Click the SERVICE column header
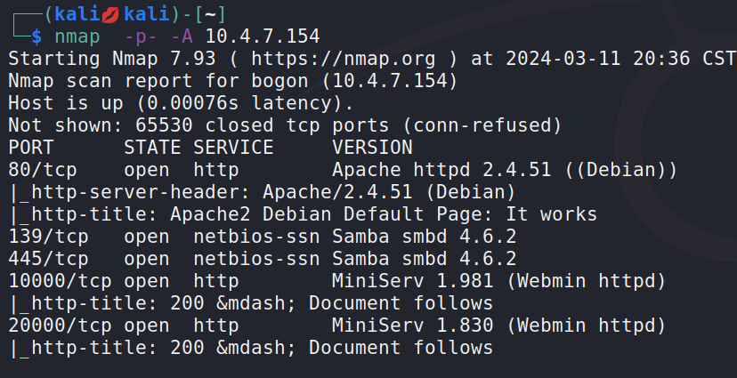 (233, 148)
